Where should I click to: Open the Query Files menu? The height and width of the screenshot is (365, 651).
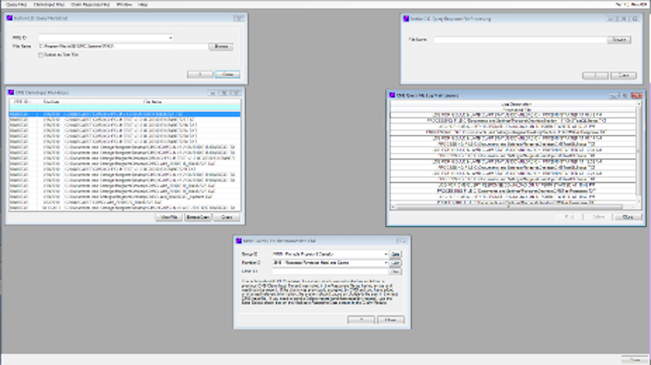click(x=17, y=4)
